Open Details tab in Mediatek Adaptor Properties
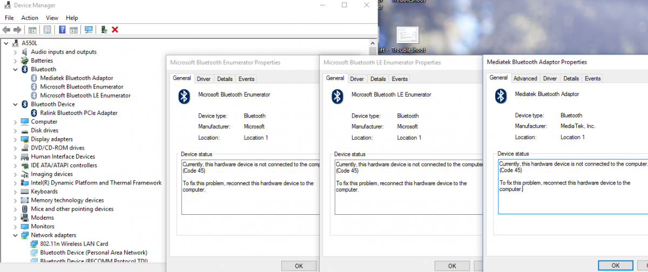648x272 pixels. click(571, 78)
